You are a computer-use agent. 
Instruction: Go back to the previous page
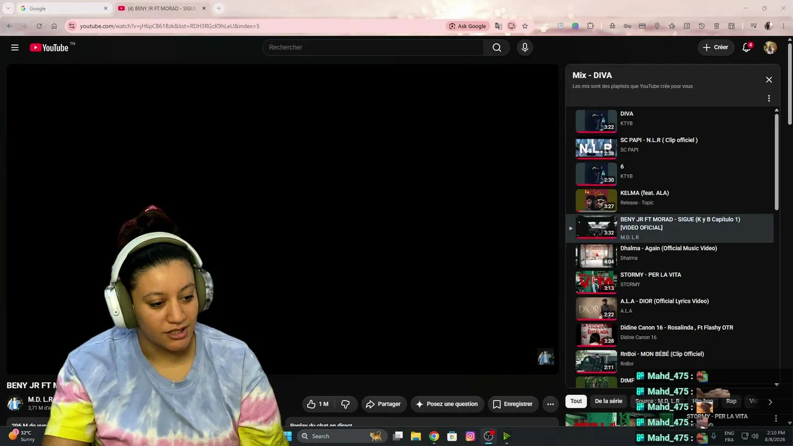click(9, 26)
